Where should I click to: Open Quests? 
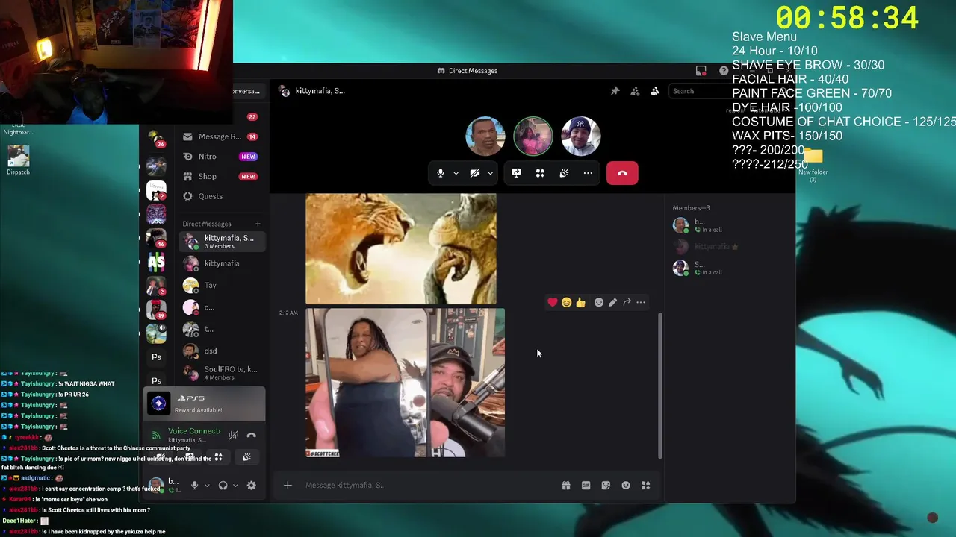pos(221,196)
